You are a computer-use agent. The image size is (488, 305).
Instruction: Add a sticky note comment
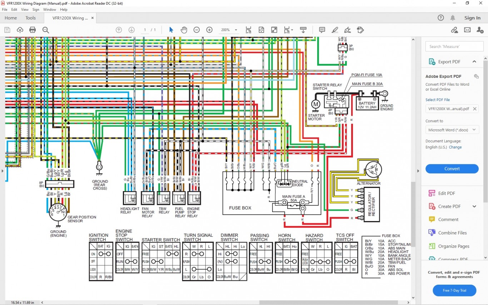(322, 30)
